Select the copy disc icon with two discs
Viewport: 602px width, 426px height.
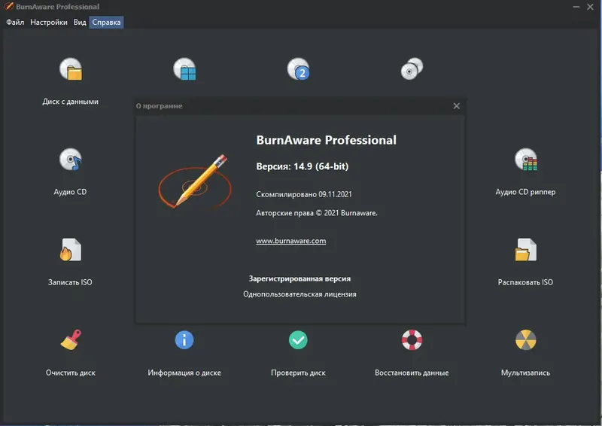(x=412, y=68)
